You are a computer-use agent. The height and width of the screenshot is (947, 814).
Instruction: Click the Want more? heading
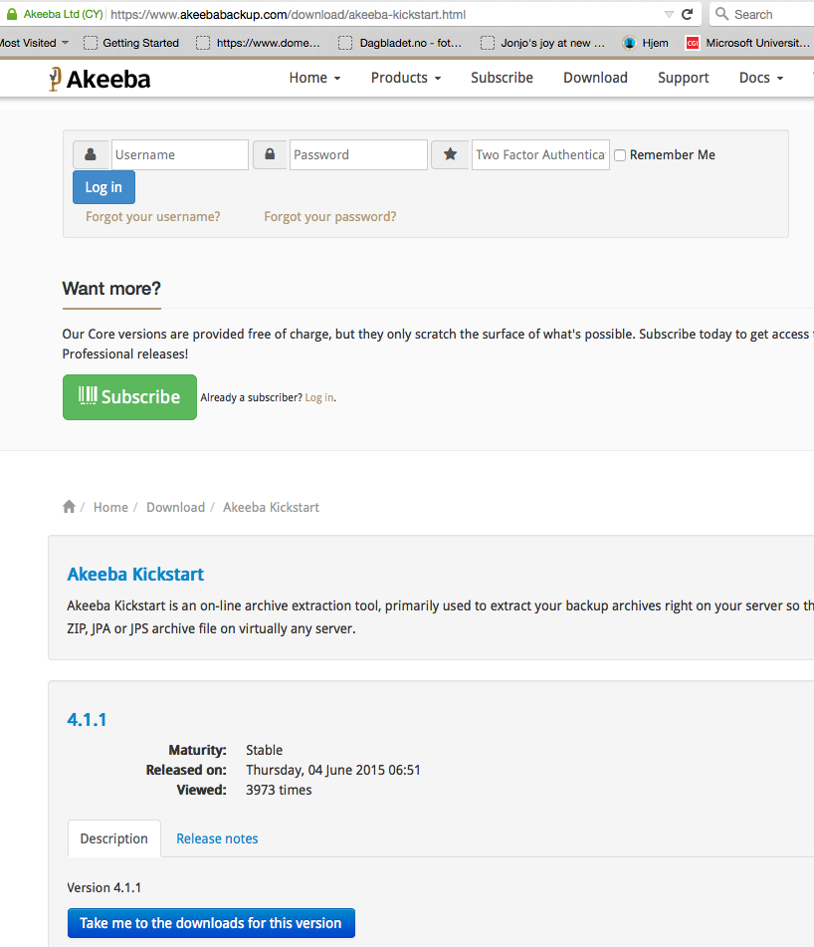pos(111,288)
